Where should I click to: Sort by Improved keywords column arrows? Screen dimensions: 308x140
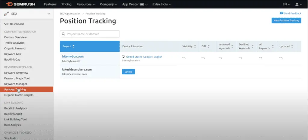pyautogui.click(x=232, y=46)
